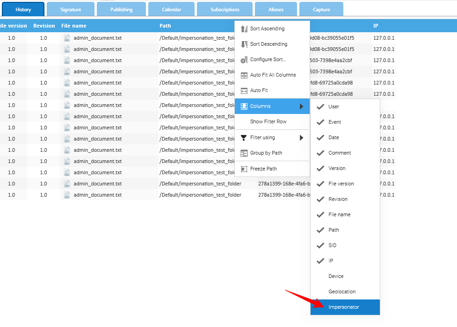Screen dimensions: 457x327
Task: Click the Freeze Path icon
Action: [x=244, y=169]
